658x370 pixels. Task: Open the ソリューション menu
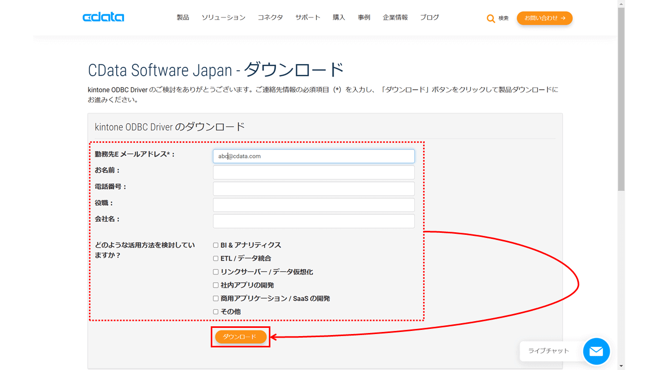point(224,17)
